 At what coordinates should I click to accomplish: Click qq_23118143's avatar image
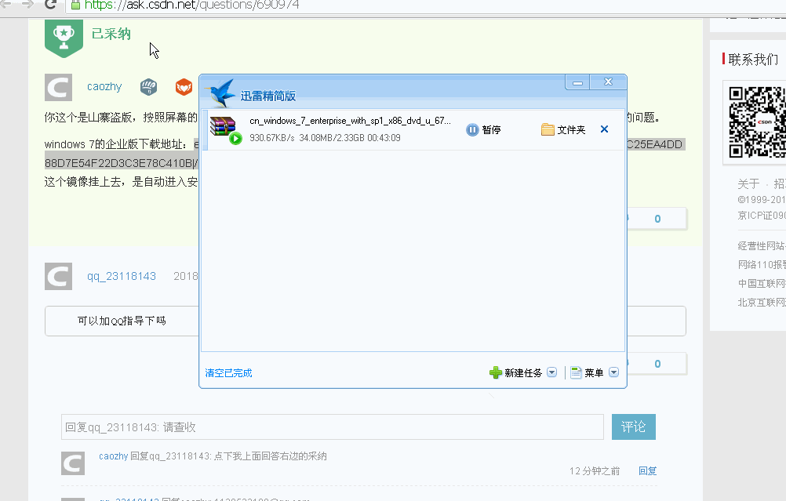coord(59,277)
